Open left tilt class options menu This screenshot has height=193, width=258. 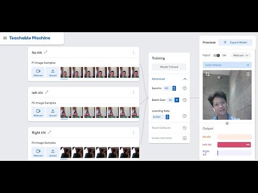[133, 93]
